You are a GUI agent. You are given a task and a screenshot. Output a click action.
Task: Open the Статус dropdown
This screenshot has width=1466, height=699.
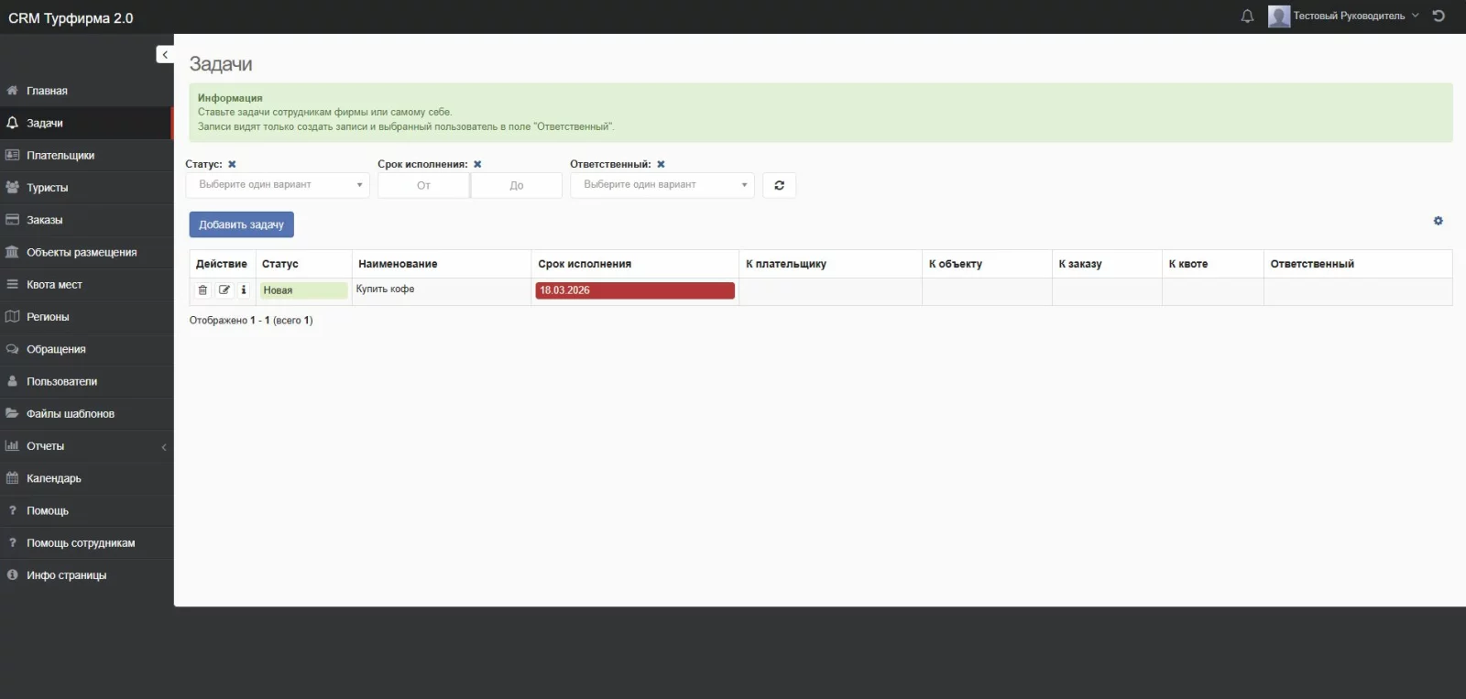point(278,185)
